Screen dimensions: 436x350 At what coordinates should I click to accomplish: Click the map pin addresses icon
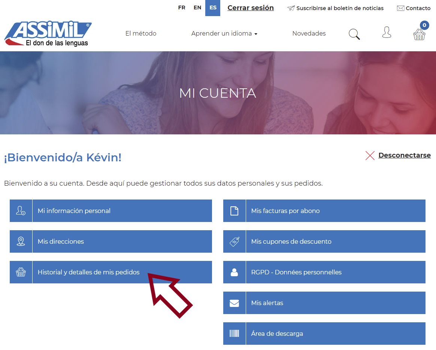tap(21, 241)
